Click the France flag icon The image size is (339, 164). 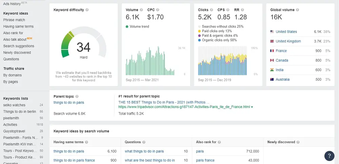coord(272,51)
